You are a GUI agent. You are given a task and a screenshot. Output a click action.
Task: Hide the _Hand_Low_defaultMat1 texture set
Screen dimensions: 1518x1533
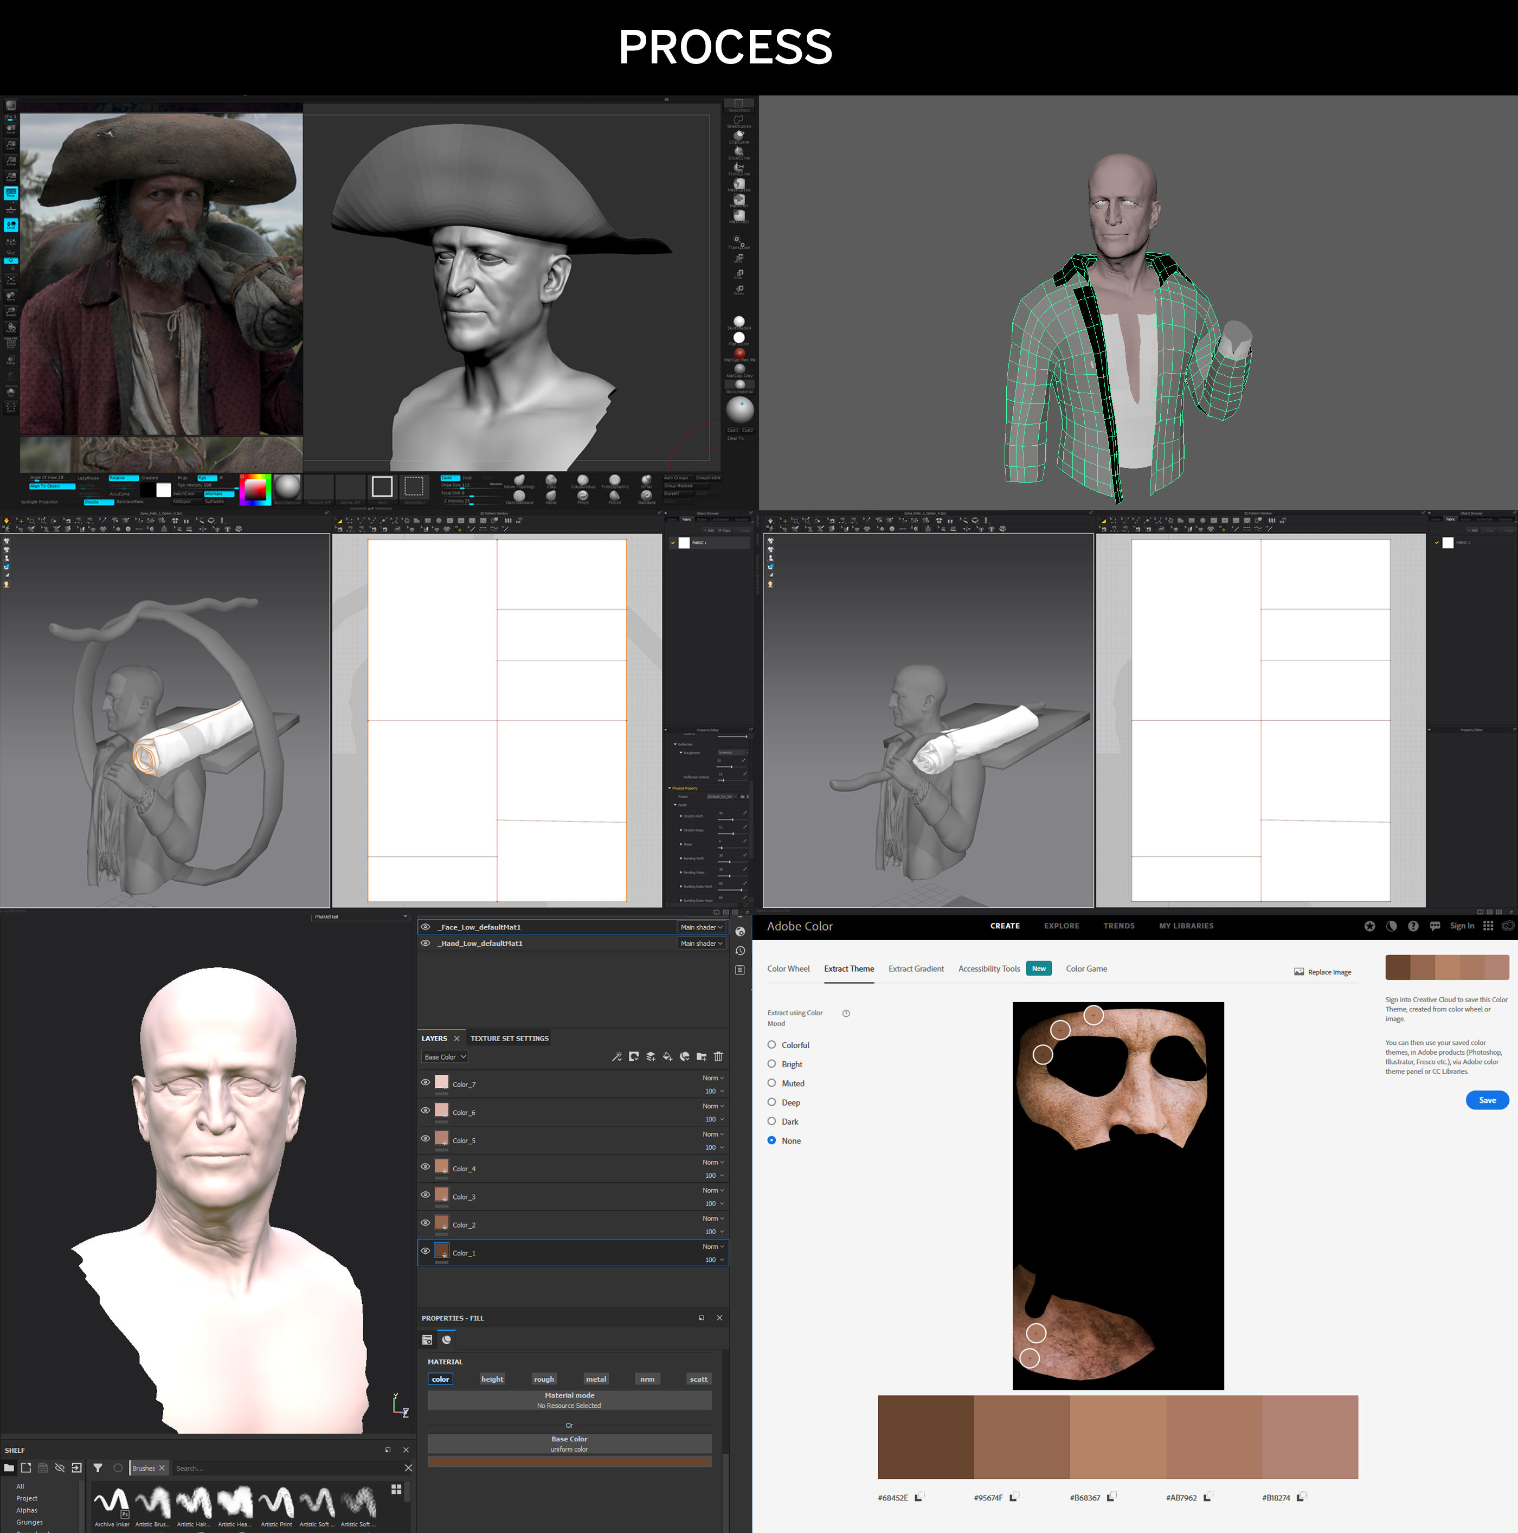(x=425, y=942)
